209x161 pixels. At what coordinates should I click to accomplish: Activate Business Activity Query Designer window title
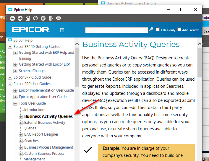pos(132,3)
